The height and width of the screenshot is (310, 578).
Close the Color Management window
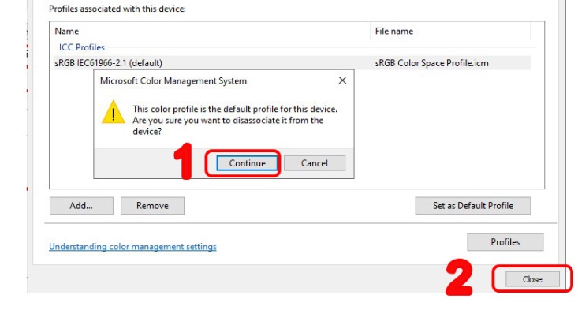click(x=532, y=279)
